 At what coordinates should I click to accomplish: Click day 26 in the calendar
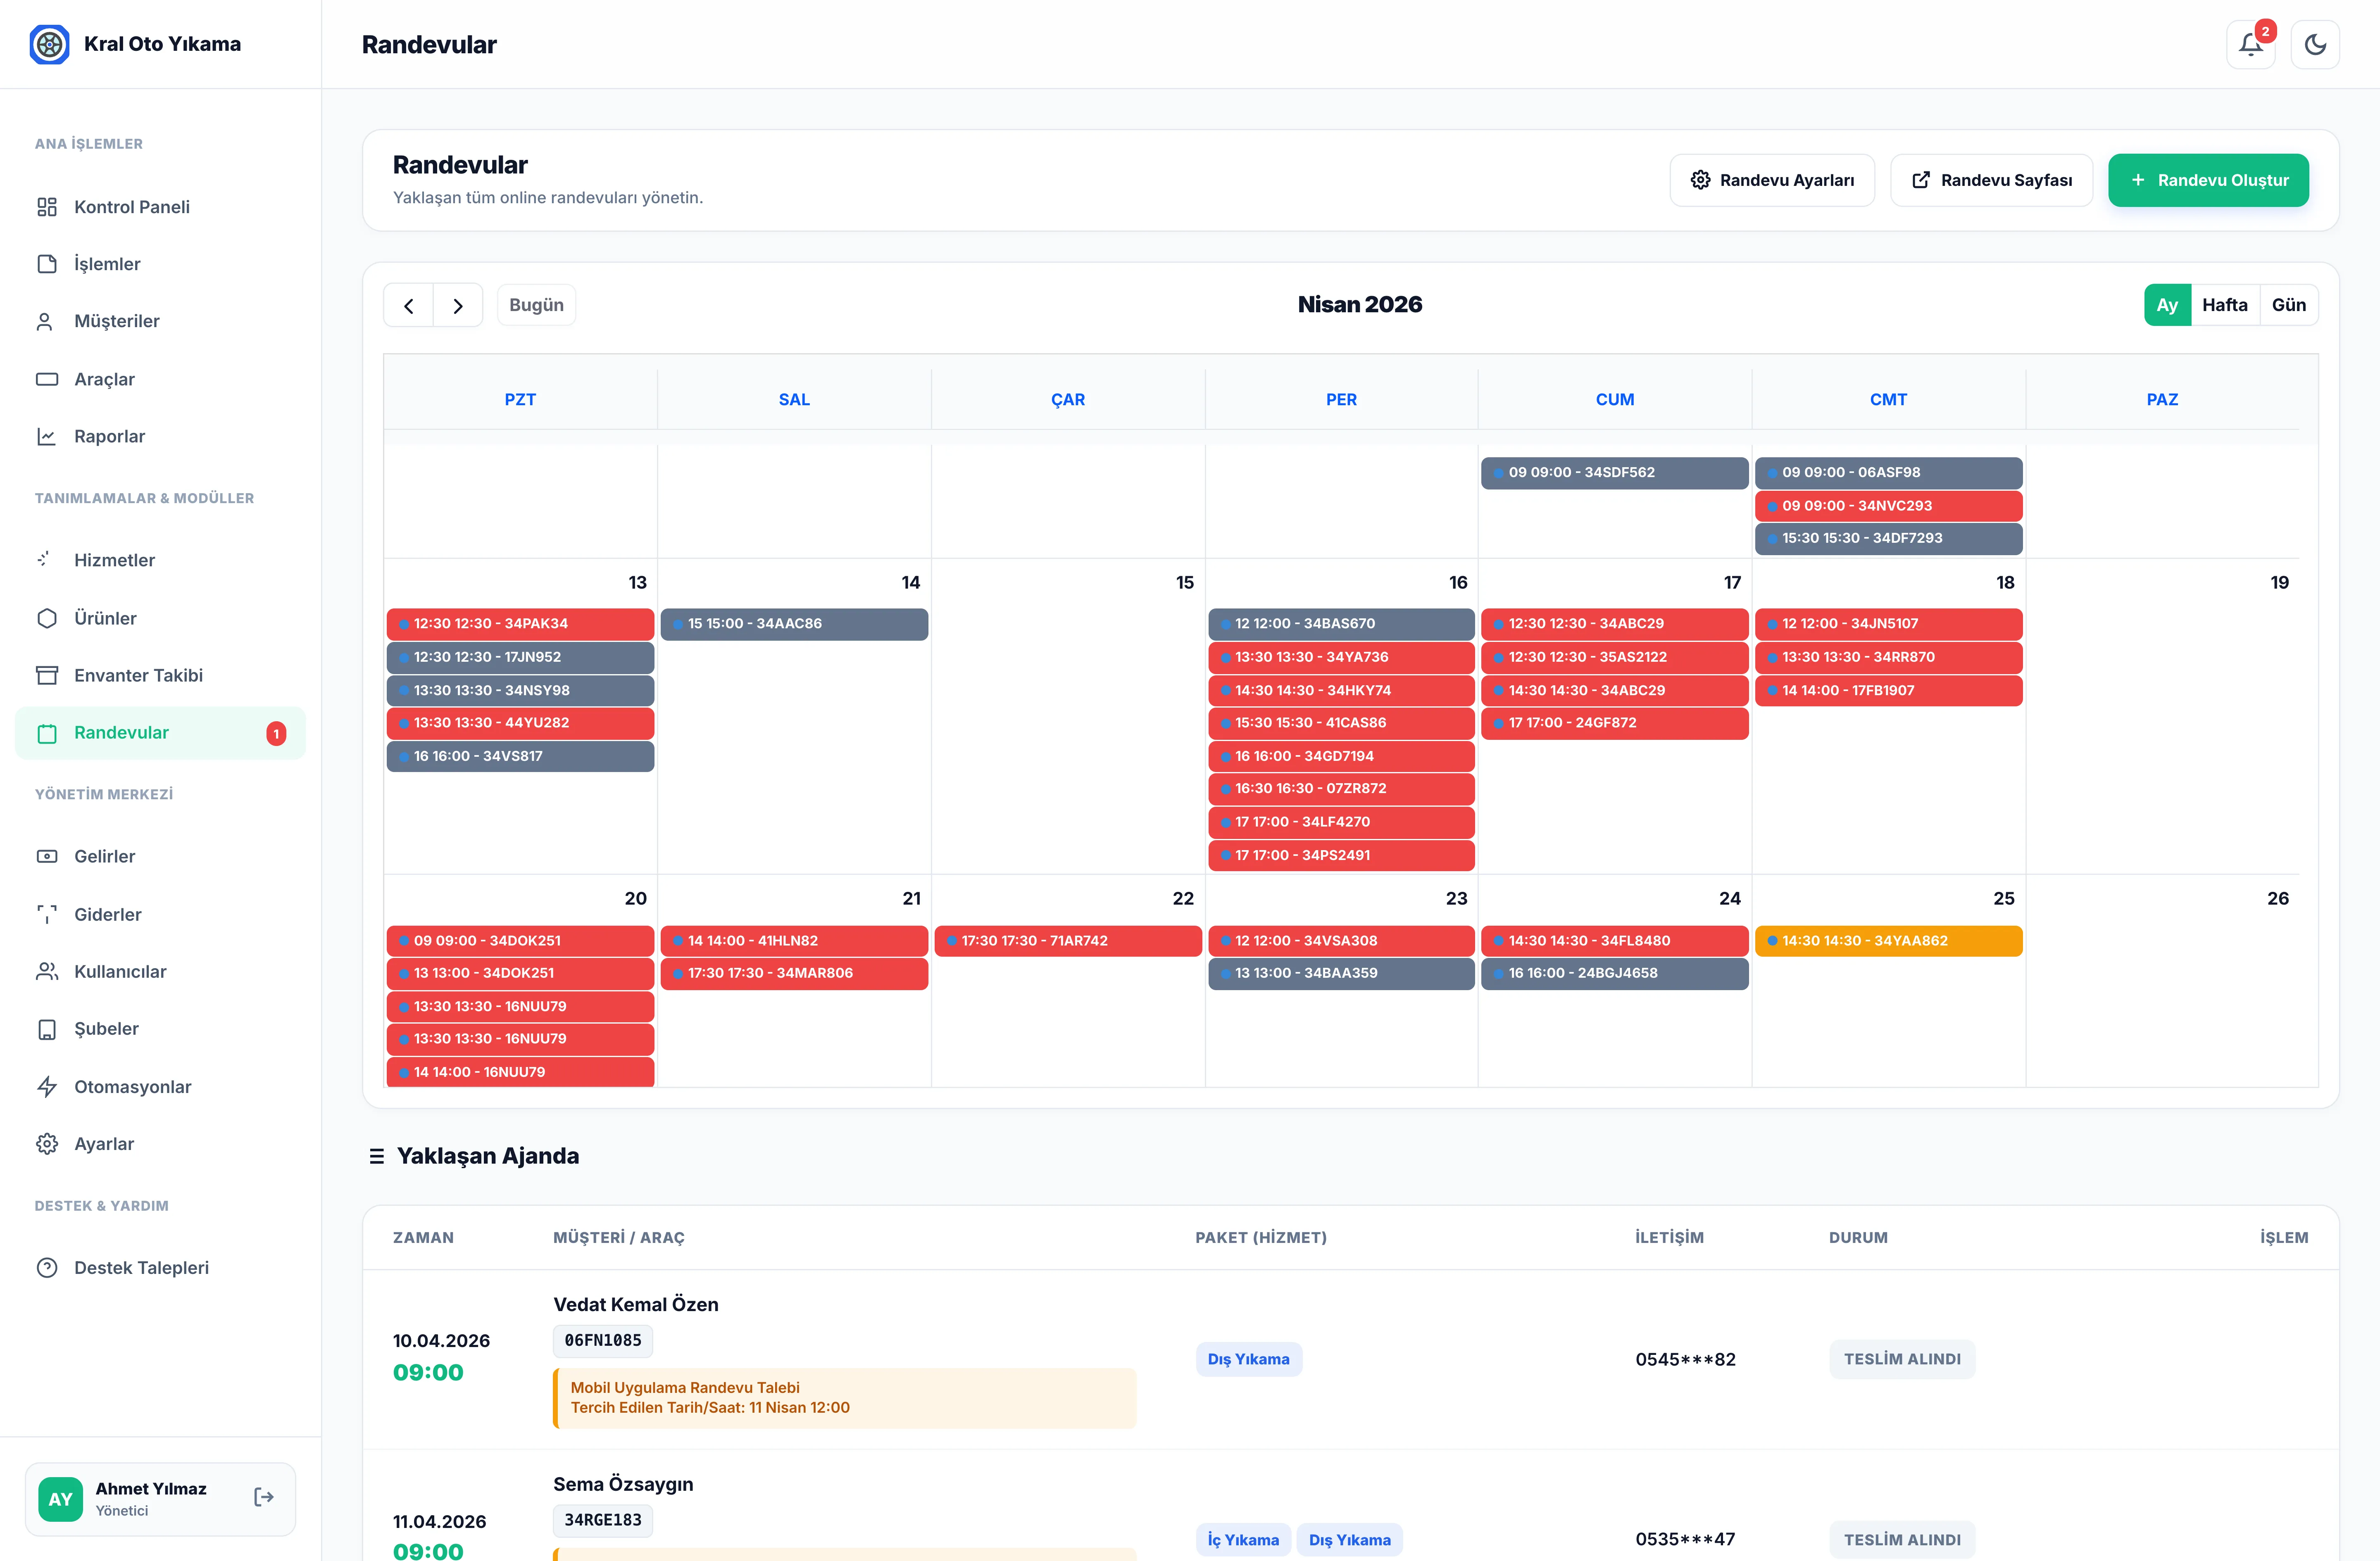[2277, 899]
